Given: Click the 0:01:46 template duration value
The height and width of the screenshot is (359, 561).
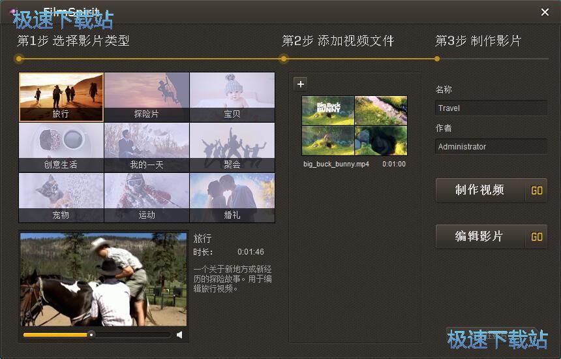Looking at the screenshot, I should tap(250, 252).
